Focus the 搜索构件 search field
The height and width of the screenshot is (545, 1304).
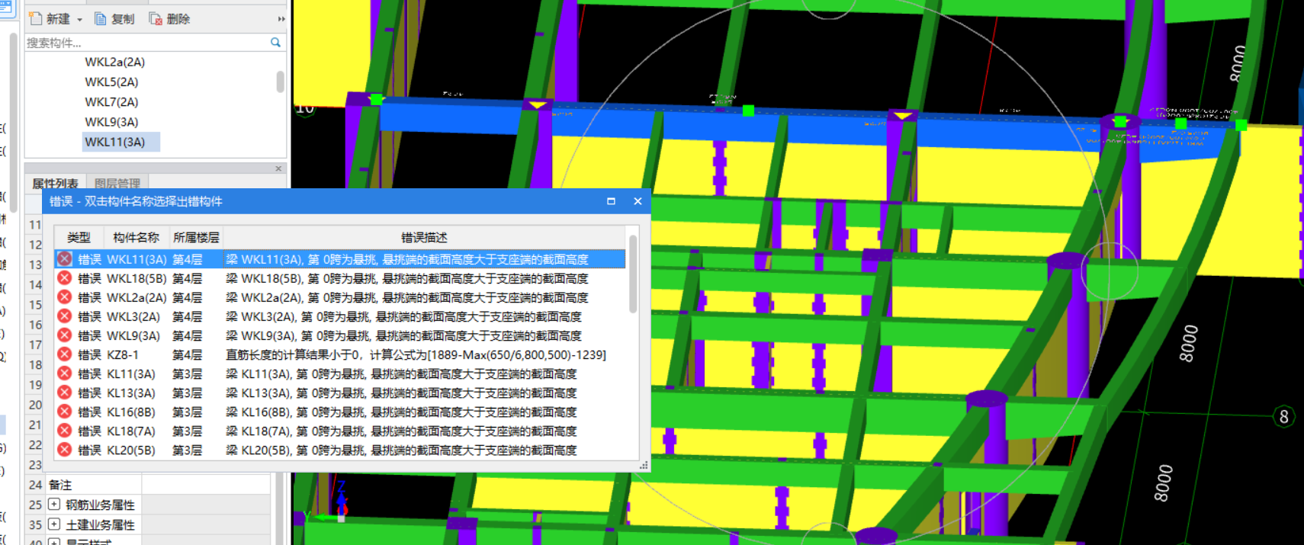146,43
